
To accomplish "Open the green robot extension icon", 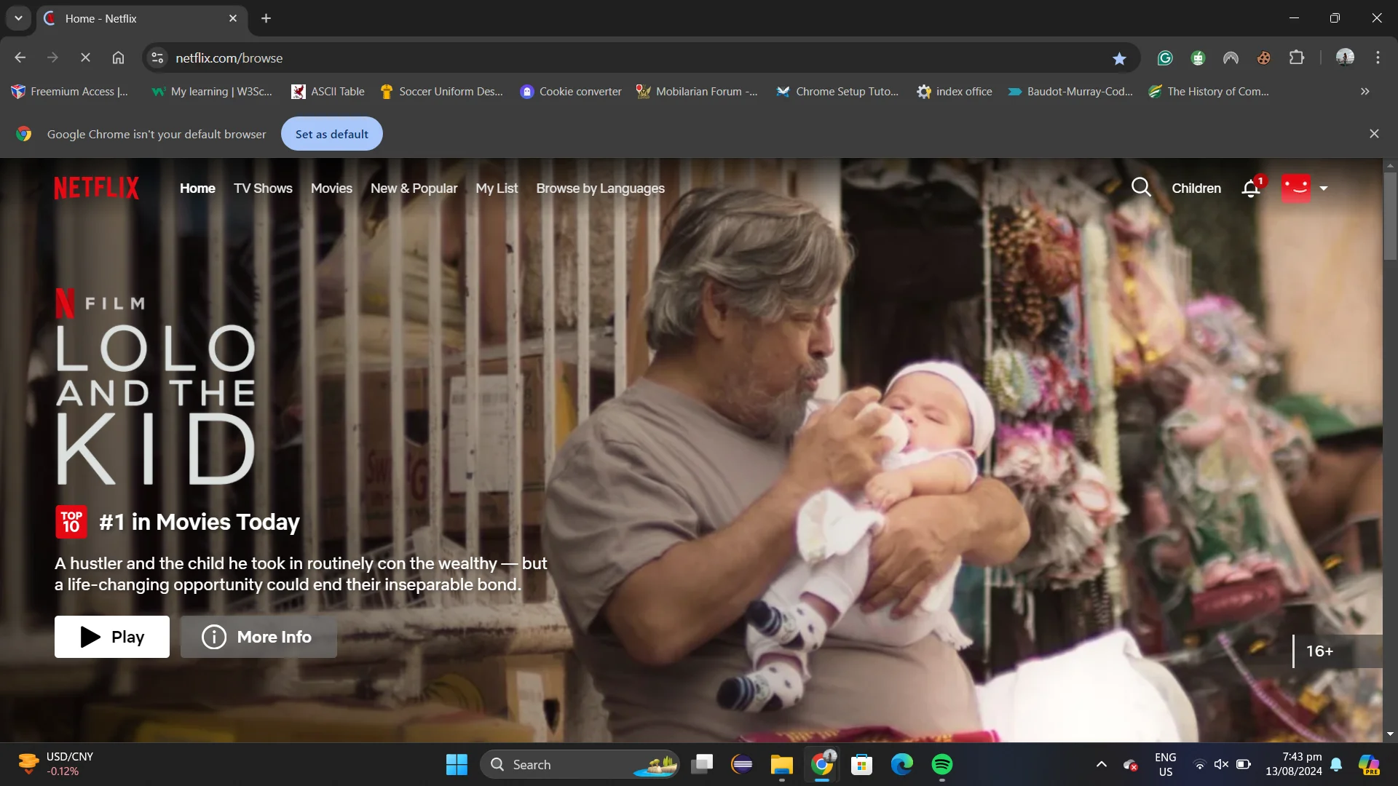I will pyautogui.click(x=1198, y=58).
